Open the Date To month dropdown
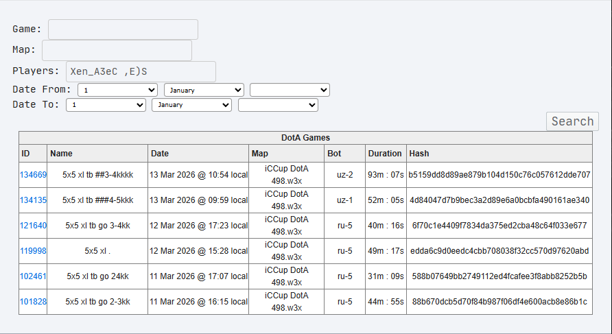The height and width of the screenshot is (334, 612). pyautogui.click(x=192, y=105)
